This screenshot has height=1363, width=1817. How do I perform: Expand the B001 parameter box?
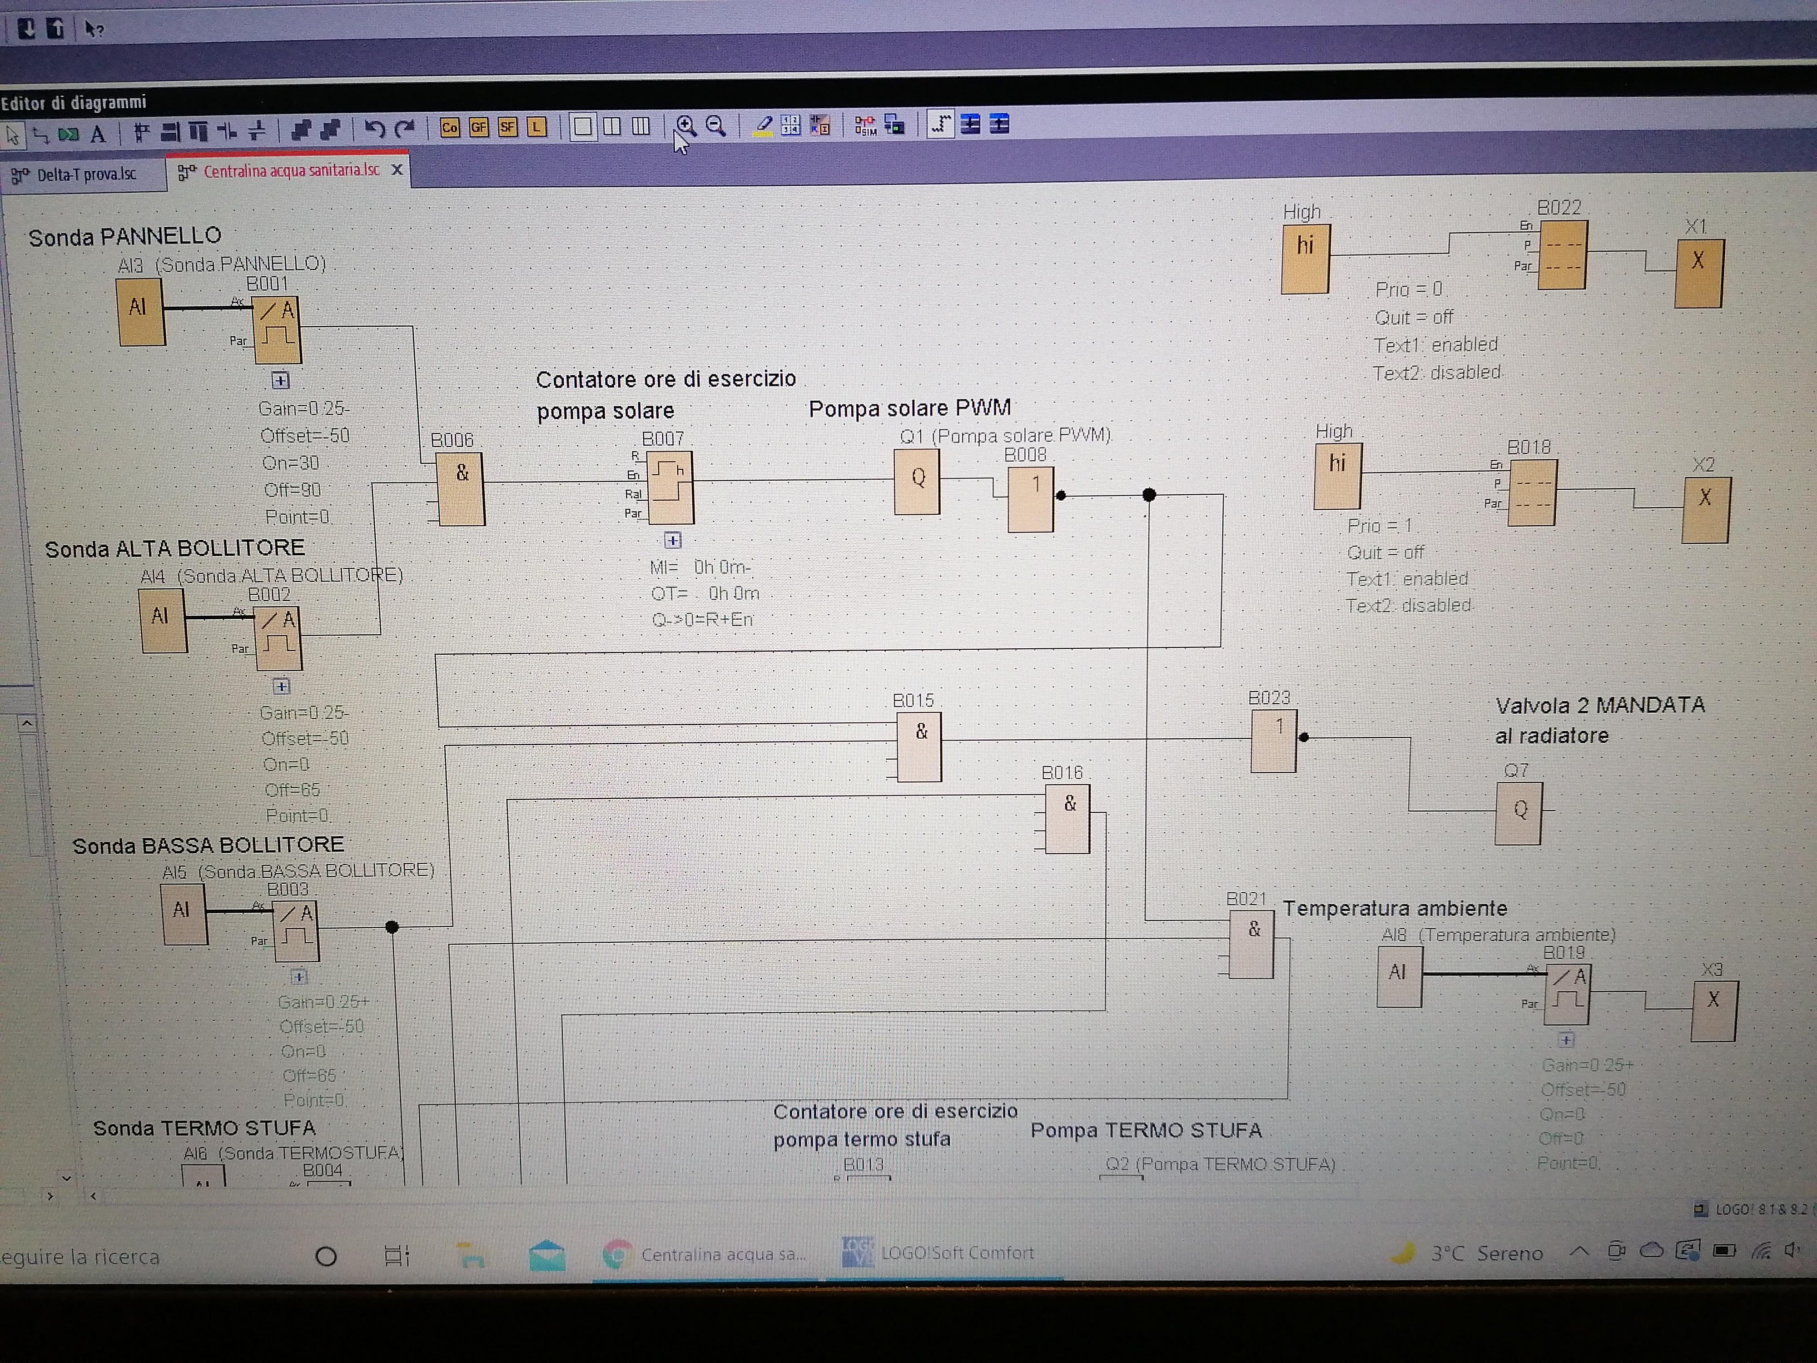point(280,380)
